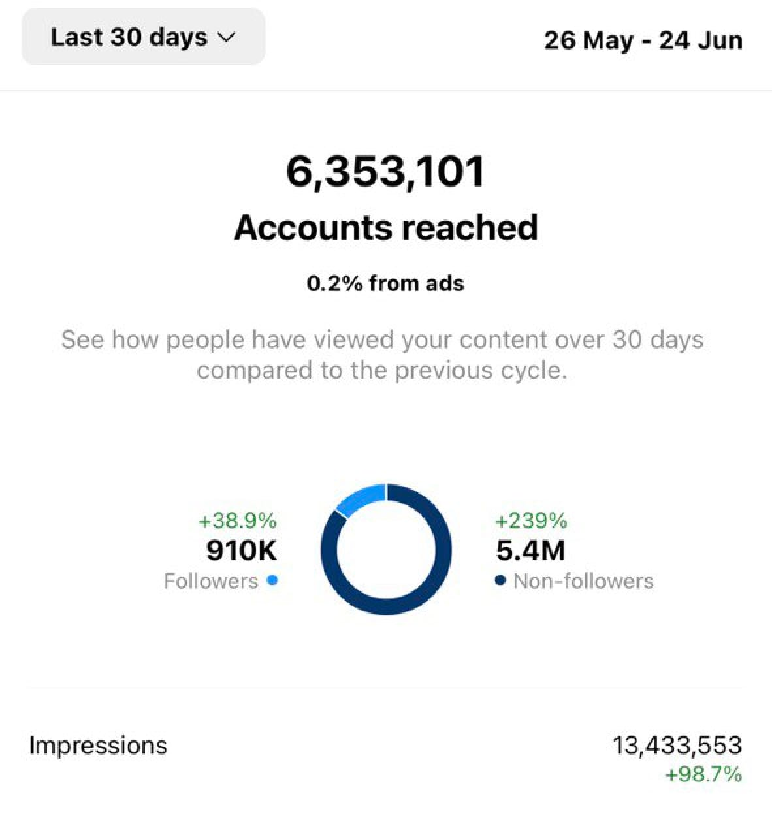Click the dark blue Non-followers legend dot
Image resolution: width=772 pixels, height=820 pixels.
(x=500, y=580)
